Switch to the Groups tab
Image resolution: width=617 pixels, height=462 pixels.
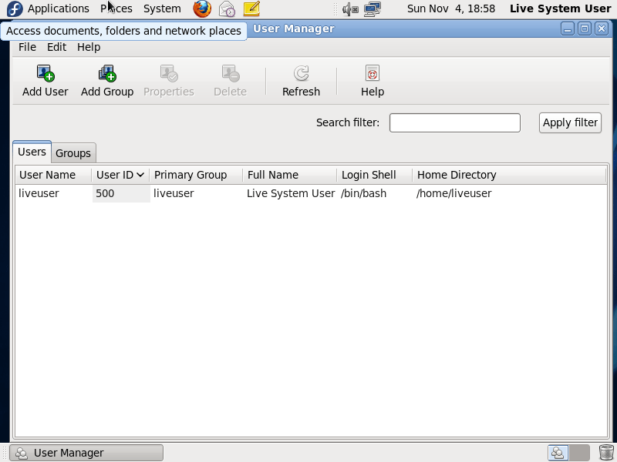(x=73, y=153)
